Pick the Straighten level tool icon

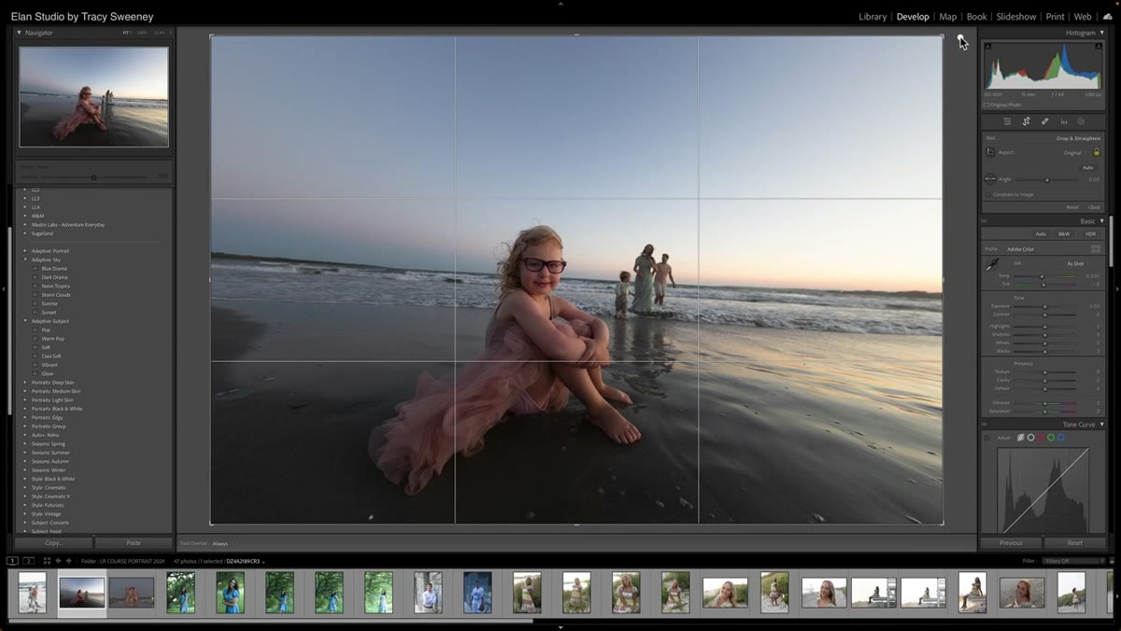pos(990,179)
